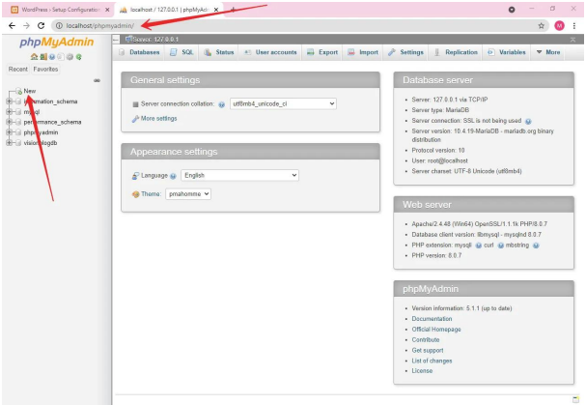Image resolution: width=586 pixels, height=405 pixels.
Task: Collapse navigation panel button left of Server 127.0.0.1
Action: 116,40
